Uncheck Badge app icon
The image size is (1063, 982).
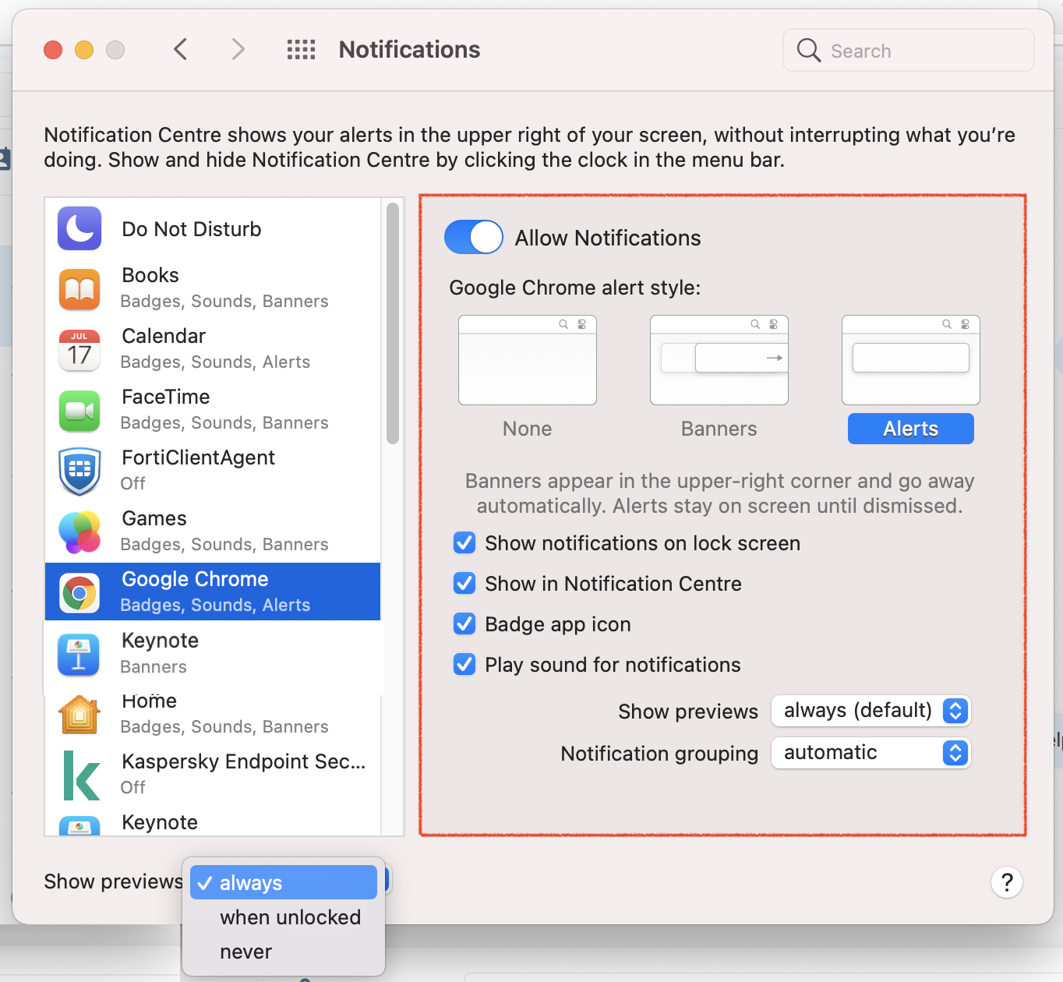[464, 623]
